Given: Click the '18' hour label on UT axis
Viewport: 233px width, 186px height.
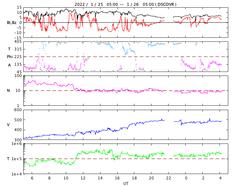Looking at the screenshot, I should (x=134, y=178).
